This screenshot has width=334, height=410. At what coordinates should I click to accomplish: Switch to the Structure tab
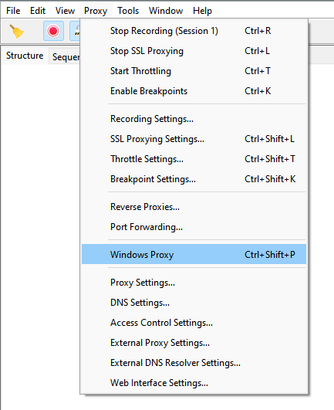(x=25, y=56)
